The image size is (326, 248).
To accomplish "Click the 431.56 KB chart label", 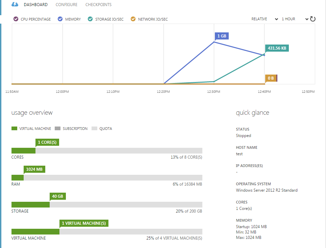I will click(x=277, y=48).
